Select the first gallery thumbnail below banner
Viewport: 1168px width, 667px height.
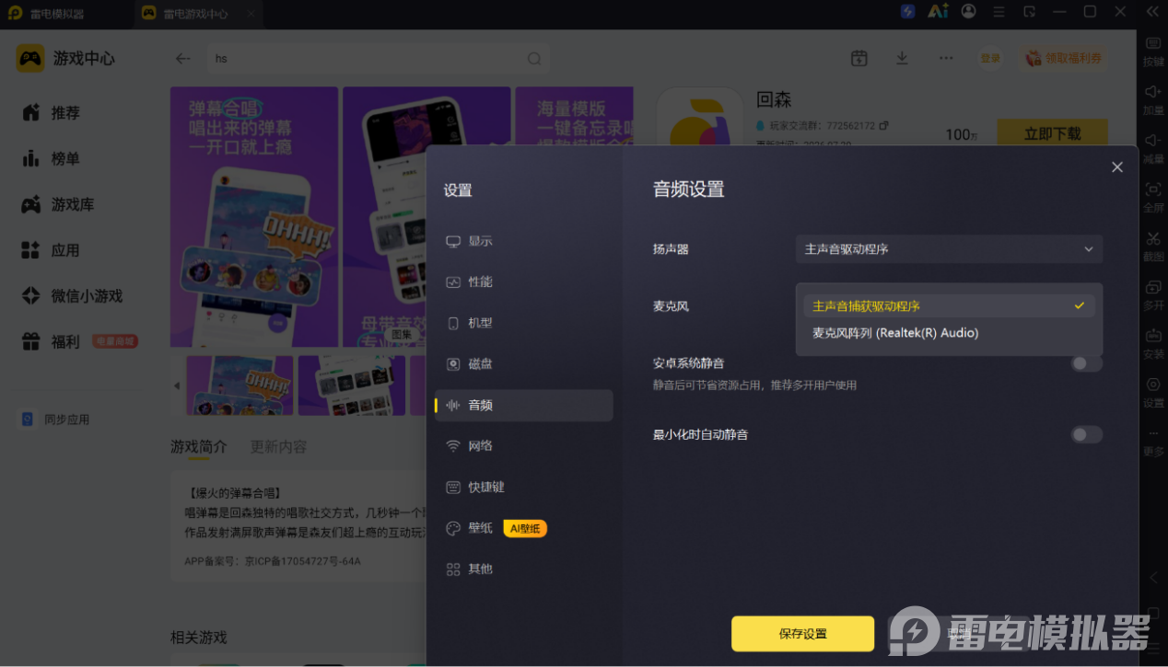coord(239,385)
